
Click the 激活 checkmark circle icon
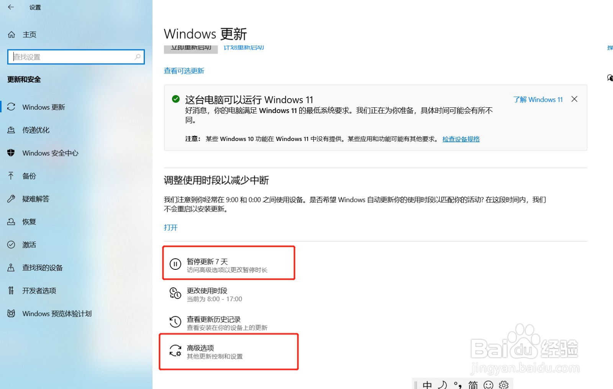tap(11, 245)
